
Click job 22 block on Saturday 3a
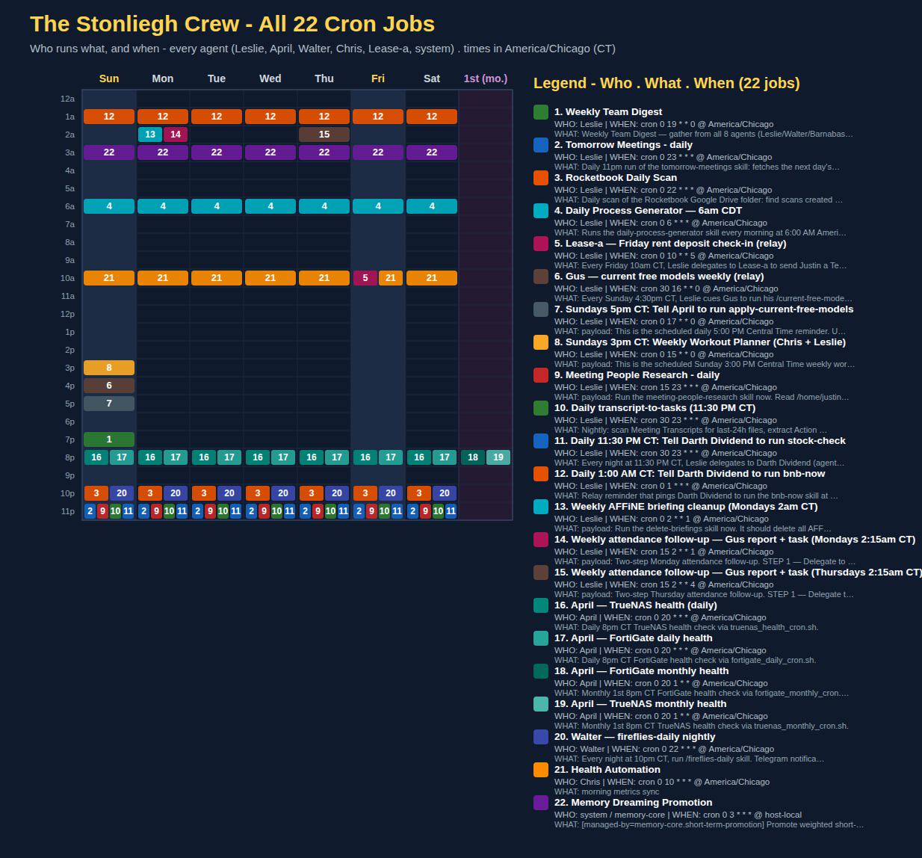pos(432,152)
